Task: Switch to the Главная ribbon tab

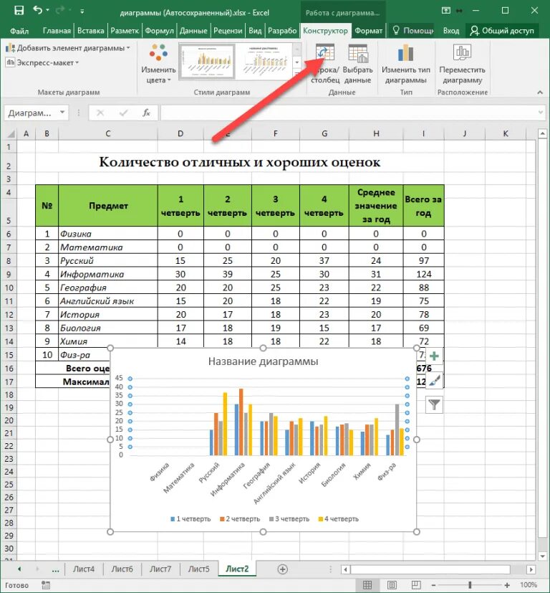Action: point(57,31)
